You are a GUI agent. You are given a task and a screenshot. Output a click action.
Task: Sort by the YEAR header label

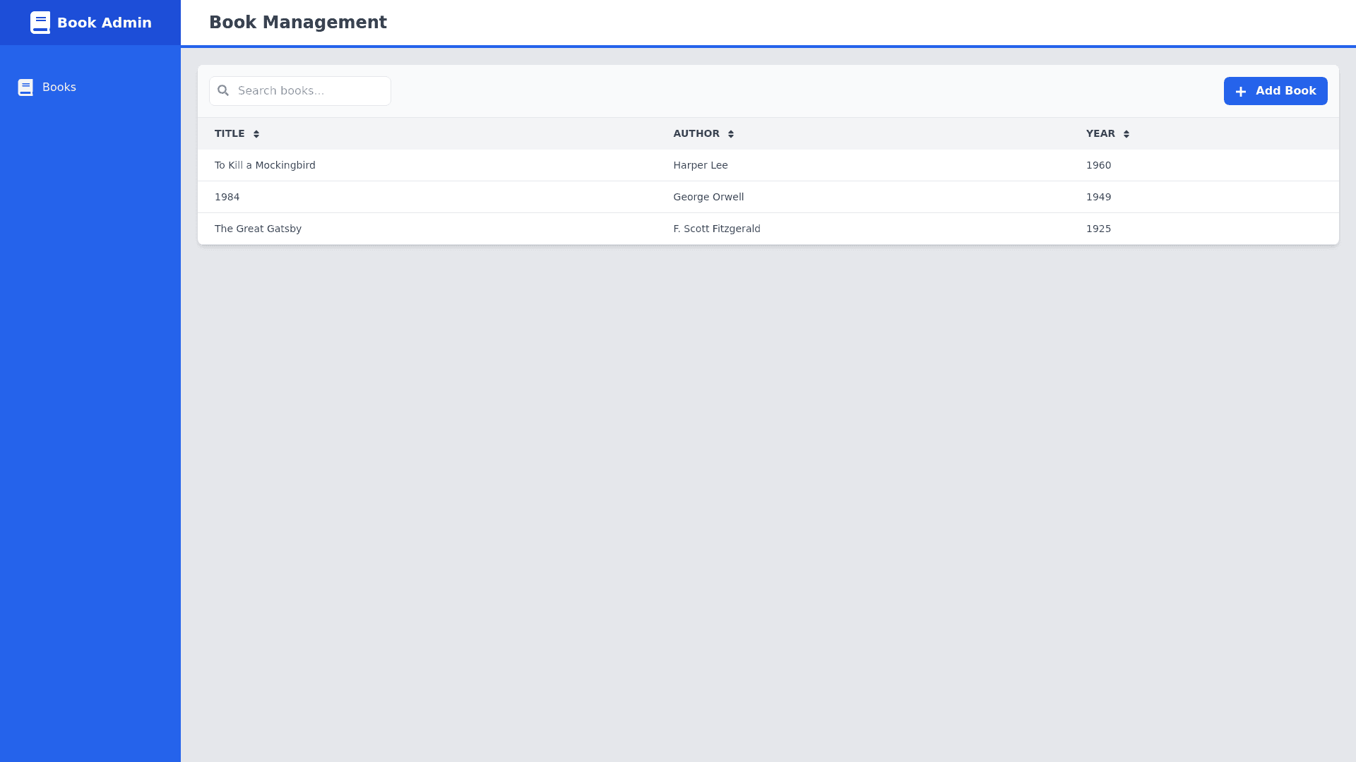click(1100, 133)
